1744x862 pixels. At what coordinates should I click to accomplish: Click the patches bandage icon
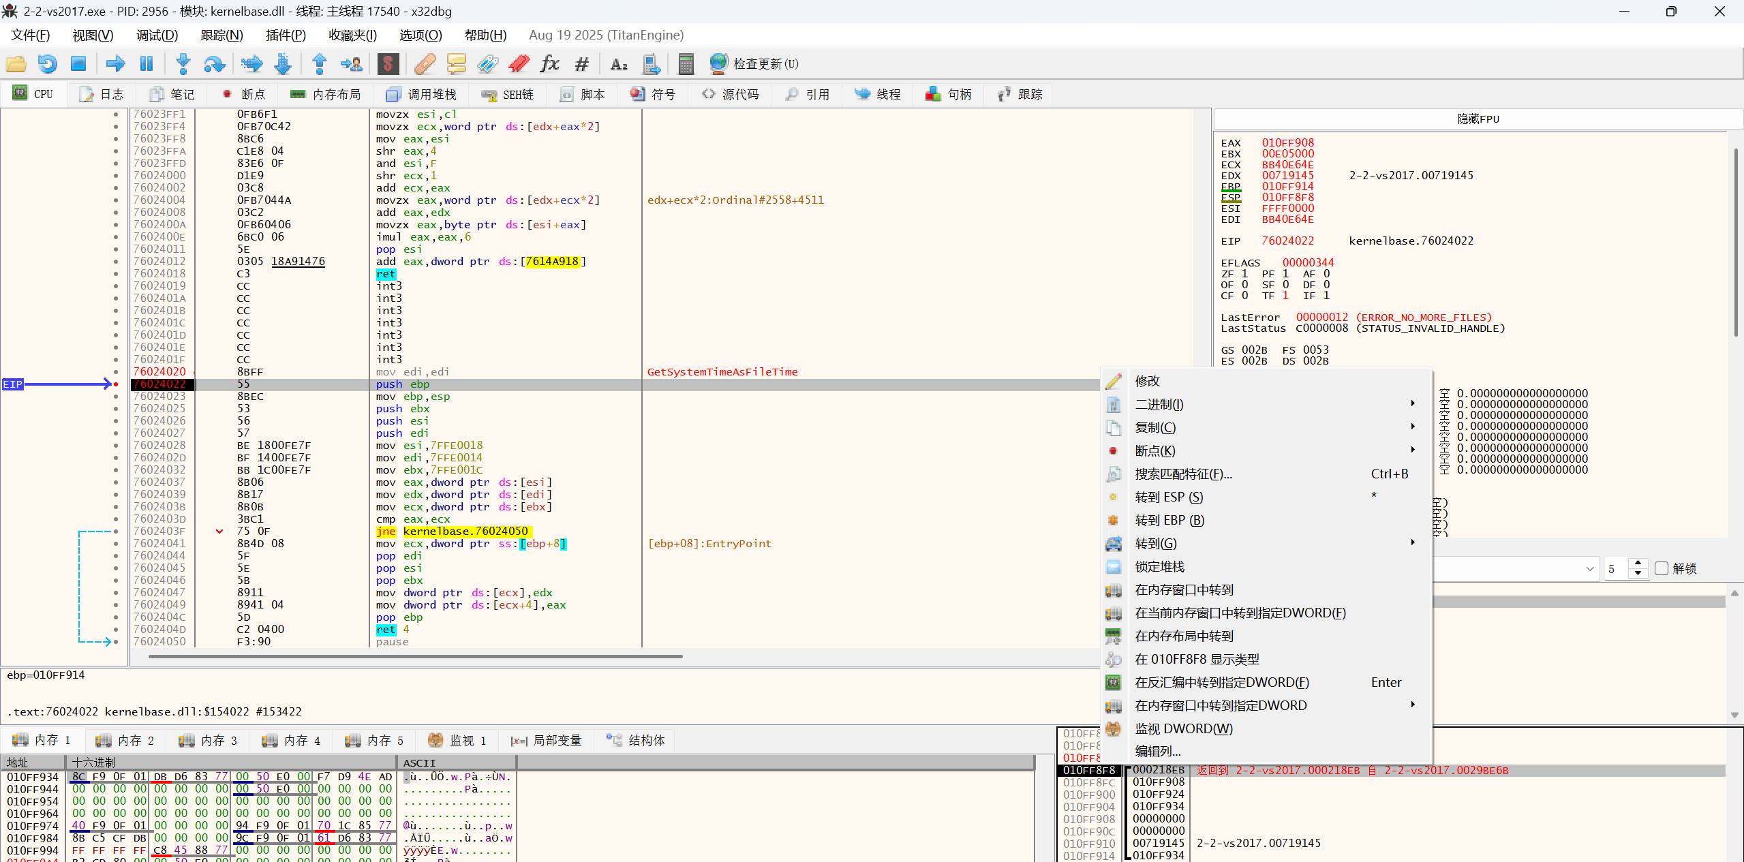(425, 64)
